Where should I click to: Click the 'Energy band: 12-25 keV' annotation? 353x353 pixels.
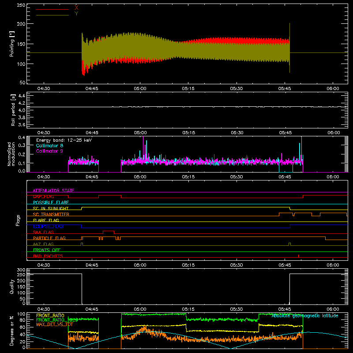coord(64,140)
